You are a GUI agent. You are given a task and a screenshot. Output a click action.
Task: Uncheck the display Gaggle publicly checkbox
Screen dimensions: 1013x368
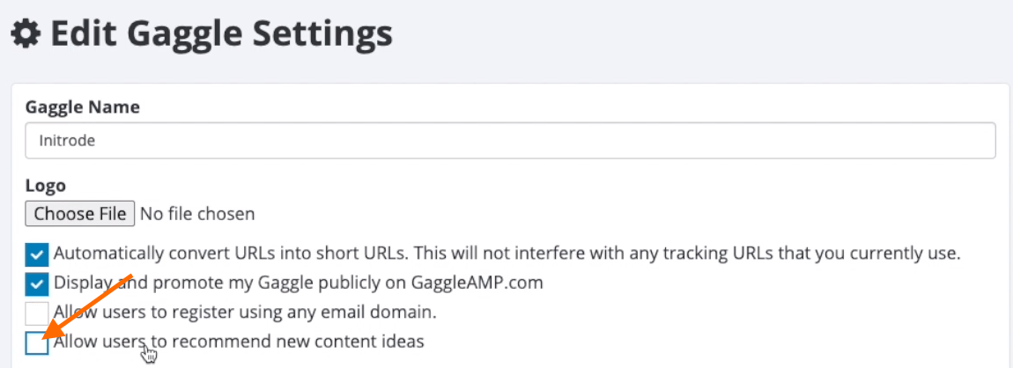[x=37, y=284]
